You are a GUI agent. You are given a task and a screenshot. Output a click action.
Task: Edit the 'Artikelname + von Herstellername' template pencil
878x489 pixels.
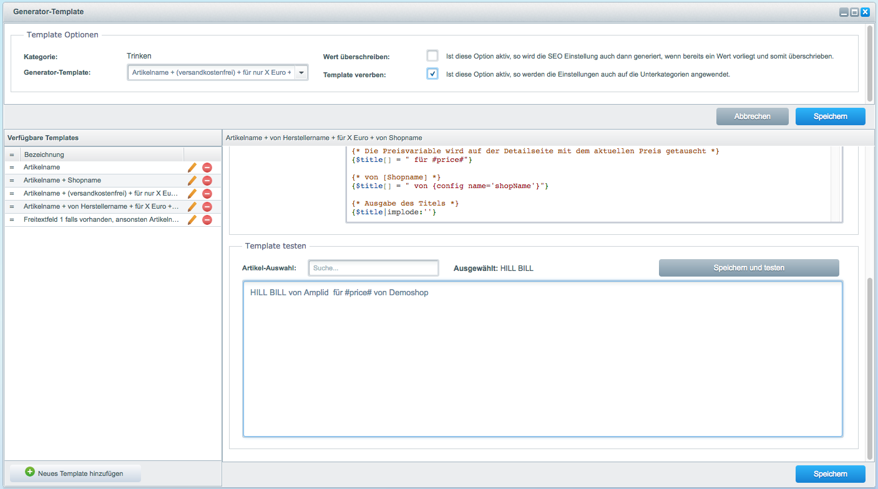pyautogui.click(x=192, y=207)
